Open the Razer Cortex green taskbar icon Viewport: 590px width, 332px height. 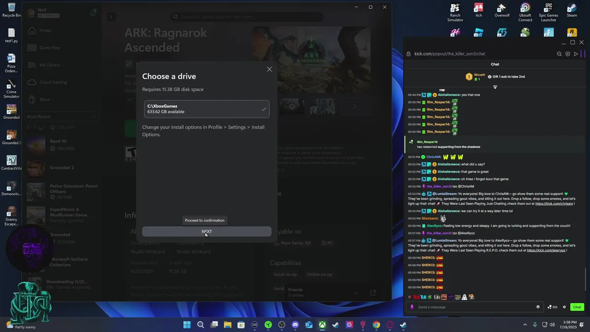tap(268, 325)
